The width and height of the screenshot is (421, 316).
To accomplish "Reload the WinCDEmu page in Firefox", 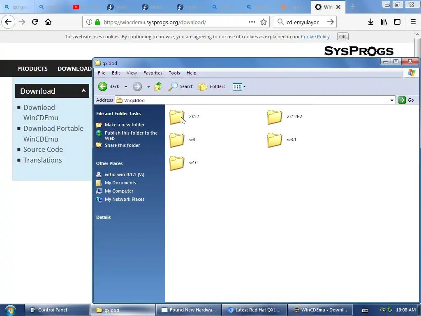I will point(35,22).
